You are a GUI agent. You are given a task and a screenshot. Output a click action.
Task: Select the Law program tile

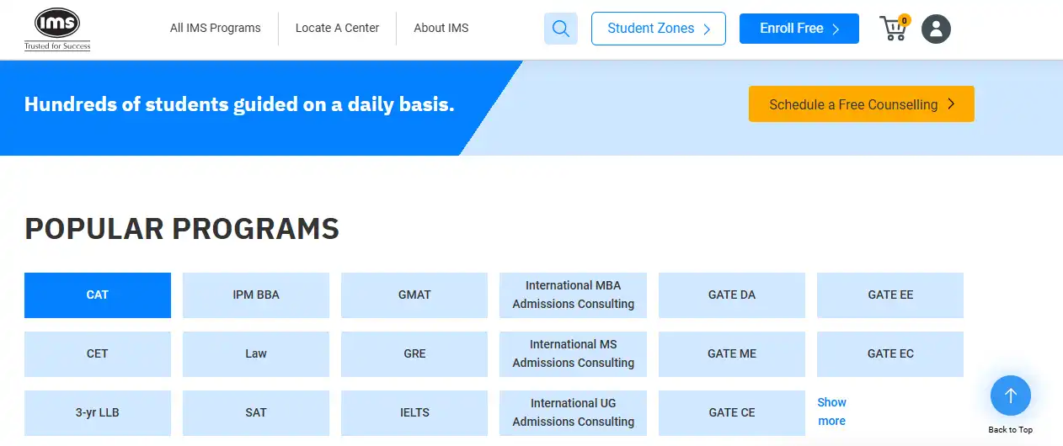[256, 354]
